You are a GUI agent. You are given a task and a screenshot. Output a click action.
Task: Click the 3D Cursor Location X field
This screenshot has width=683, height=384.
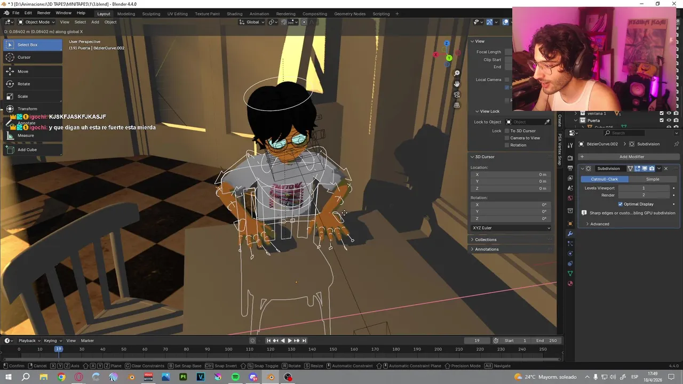(x=510, y=174)
